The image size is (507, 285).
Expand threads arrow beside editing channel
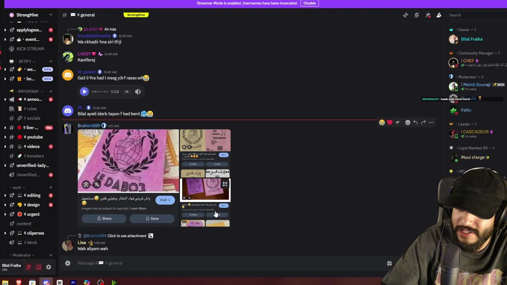tap(5, 195)
